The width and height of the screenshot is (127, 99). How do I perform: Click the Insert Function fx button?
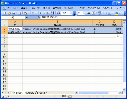click(x=39, y=17)
